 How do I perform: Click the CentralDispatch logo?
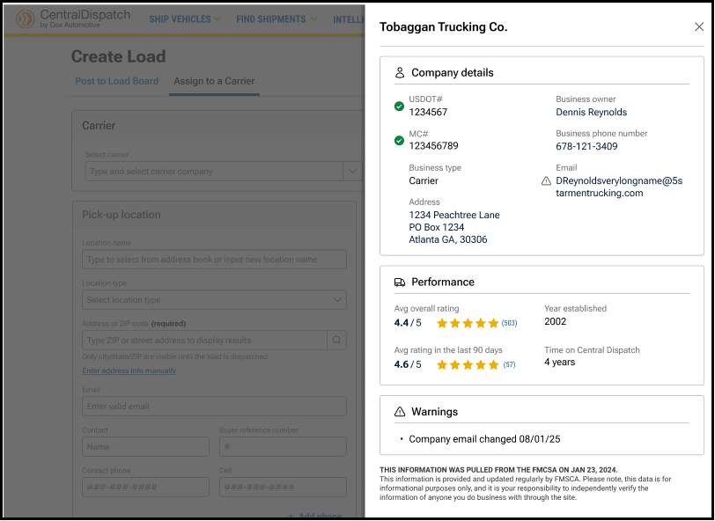coord(73,18)
